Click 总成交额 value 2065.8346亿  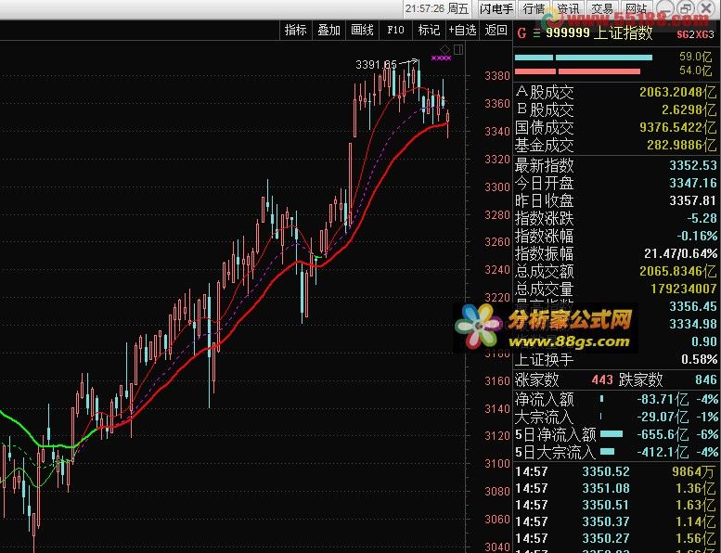[677, 271]
